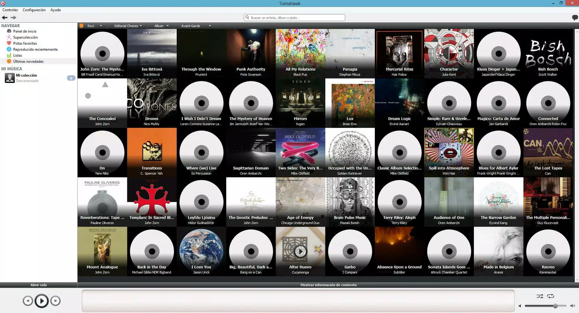The image size is (579, 313).
Task: Open Listas in the sidebar
Action: point(18,56)
